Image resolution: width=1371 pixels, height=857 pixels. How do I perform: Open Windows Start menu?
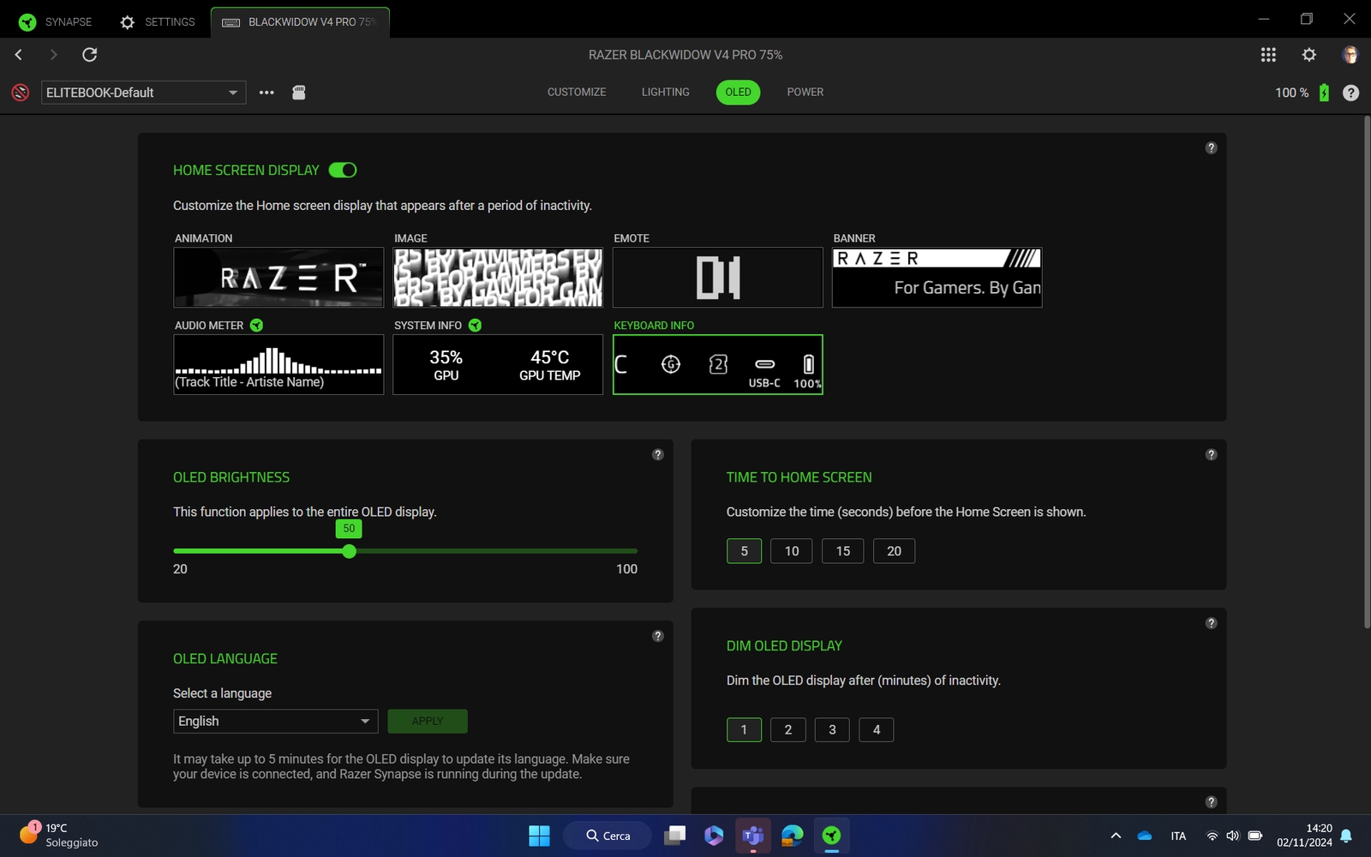539,836
